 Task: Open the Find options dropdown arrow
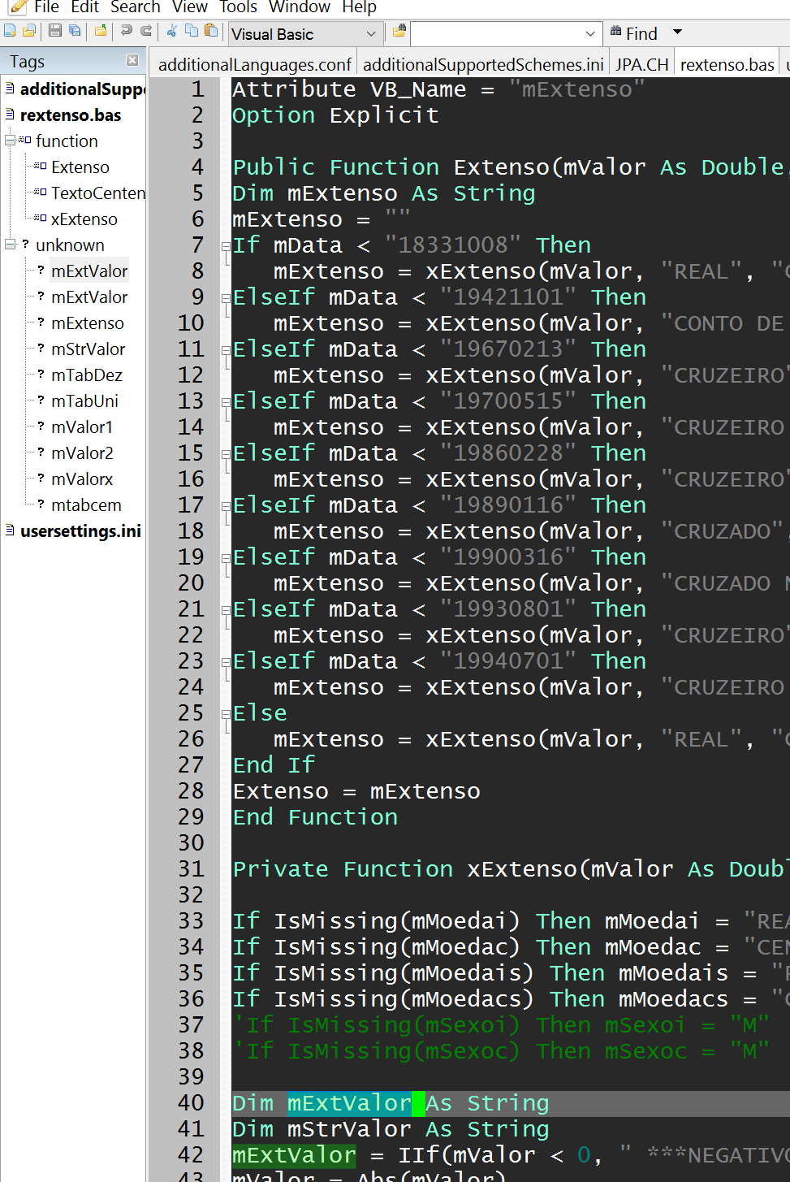(677, 32)
